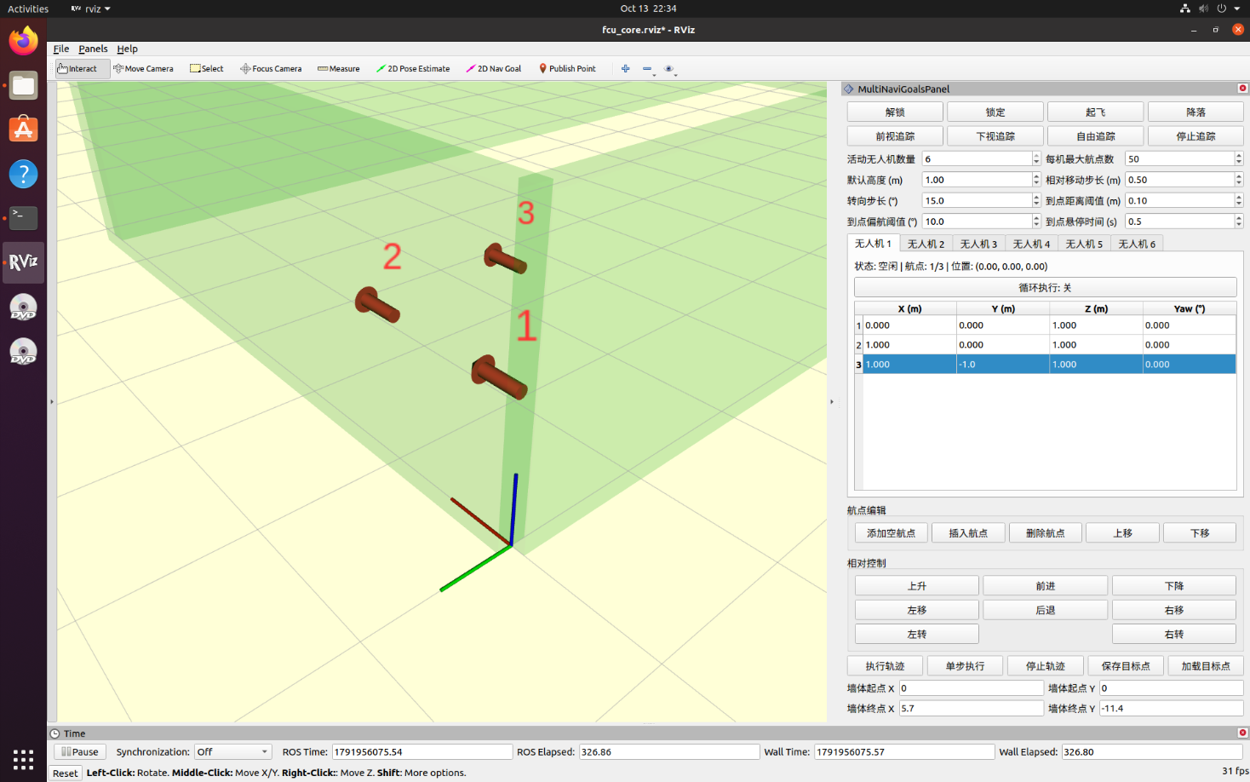Open the Panels menu
The width and height of the screenshot is (1250, 782).
(93, 49)
